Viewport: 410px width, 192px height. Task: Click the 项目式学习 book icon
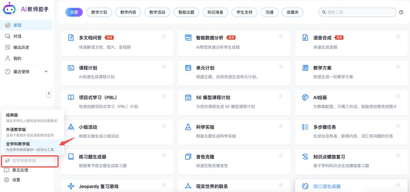click(71, 98)
